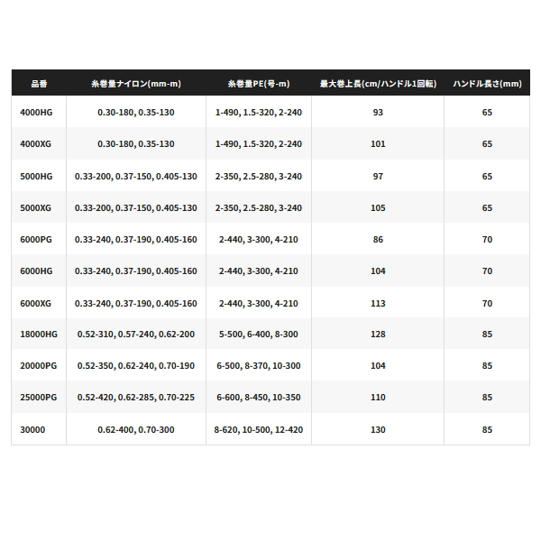Click the PE capacity cell 8-620, 10-500, 12-420
Viewport: 541px width, 541px height.
click(x=259, y=431)
